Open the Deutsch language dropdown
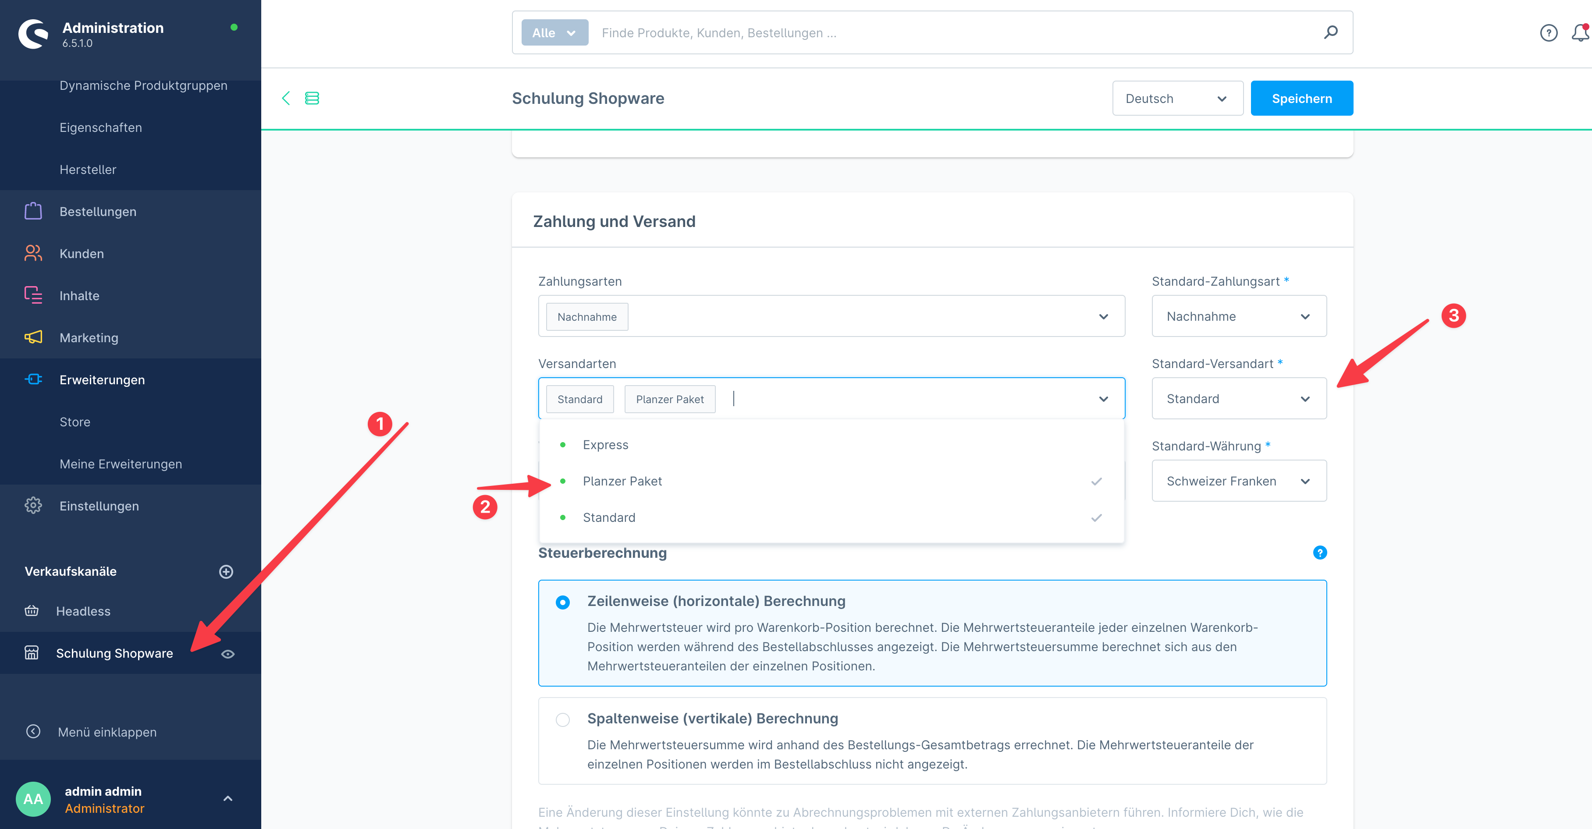 [1177, 98]
